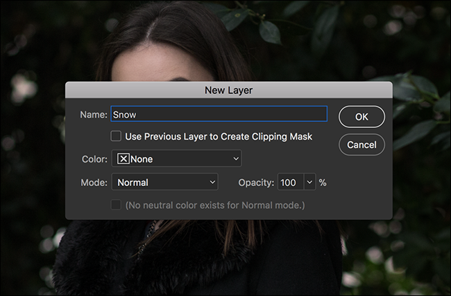Click the chevron arrow of the Mode dropdown
The image size is (451, 296).
(x=212, y=182)
